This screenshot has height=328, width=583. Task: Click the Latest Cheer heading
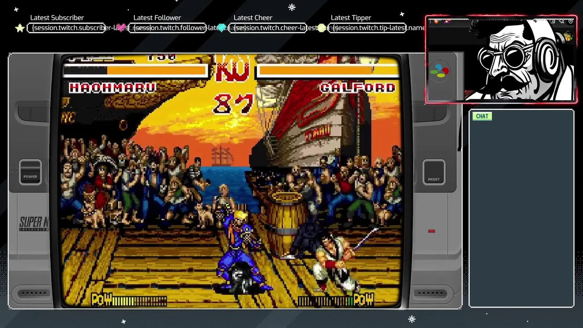253,18
